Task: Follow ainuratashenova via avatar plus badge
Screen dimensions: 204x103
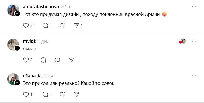Action: coord(17,14)
